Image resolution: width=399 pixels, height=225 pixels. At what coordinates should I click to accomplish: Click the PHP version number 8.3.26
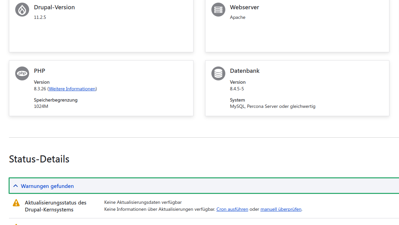40,89
